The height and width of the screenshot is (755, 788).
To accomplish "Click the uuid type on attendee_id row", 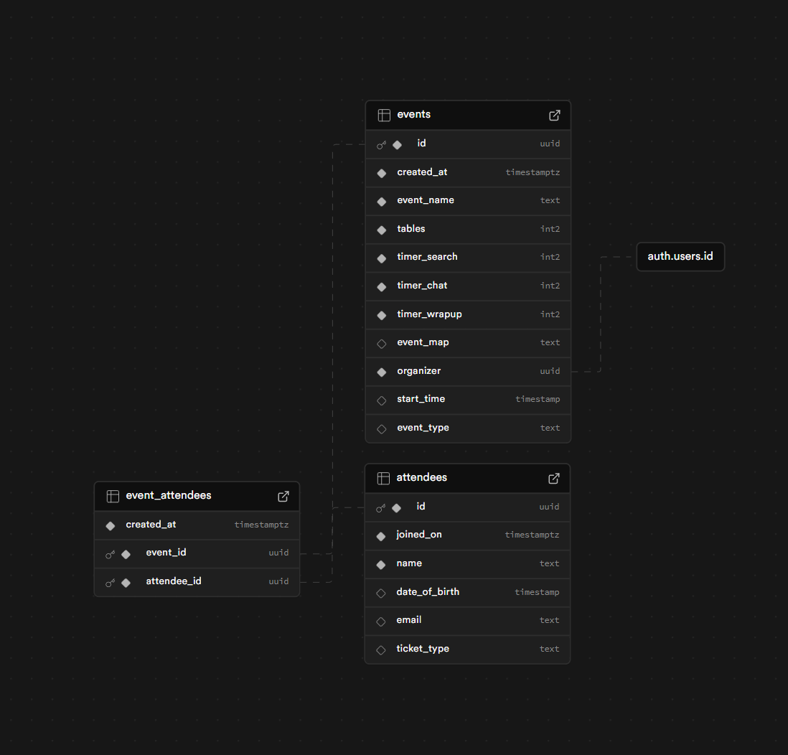I will (x=278, y=581).
